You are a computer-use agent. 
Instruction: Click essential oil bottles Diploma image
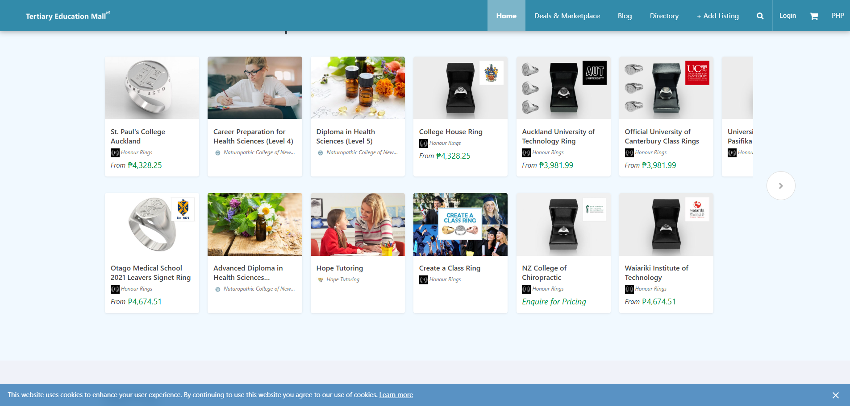358,88
